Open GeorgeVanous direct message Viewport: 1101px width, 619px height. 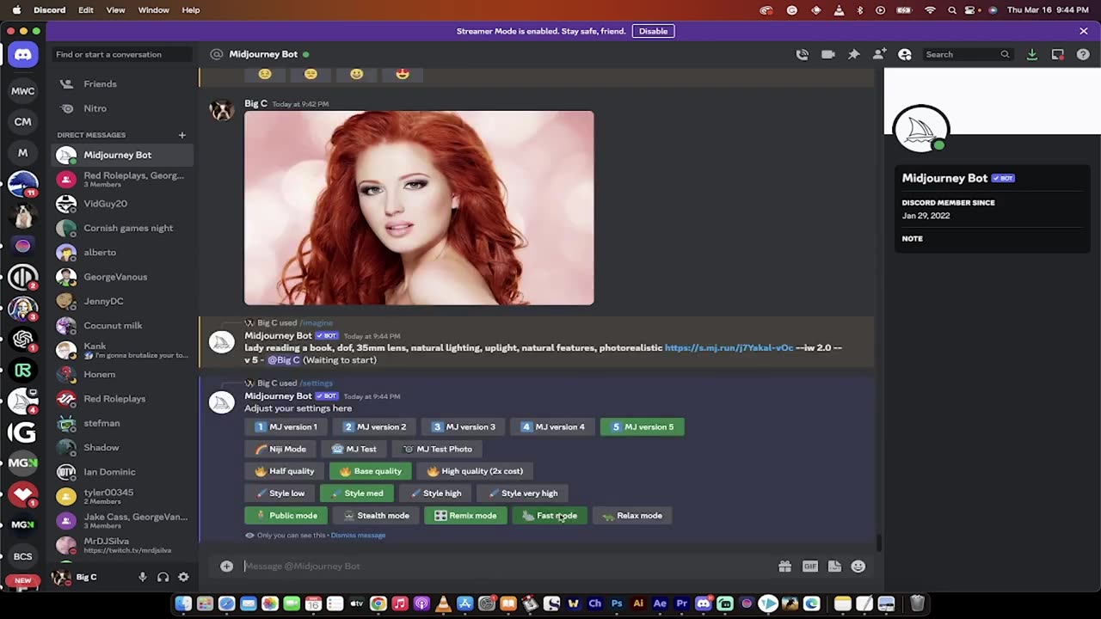click(124, 277)
